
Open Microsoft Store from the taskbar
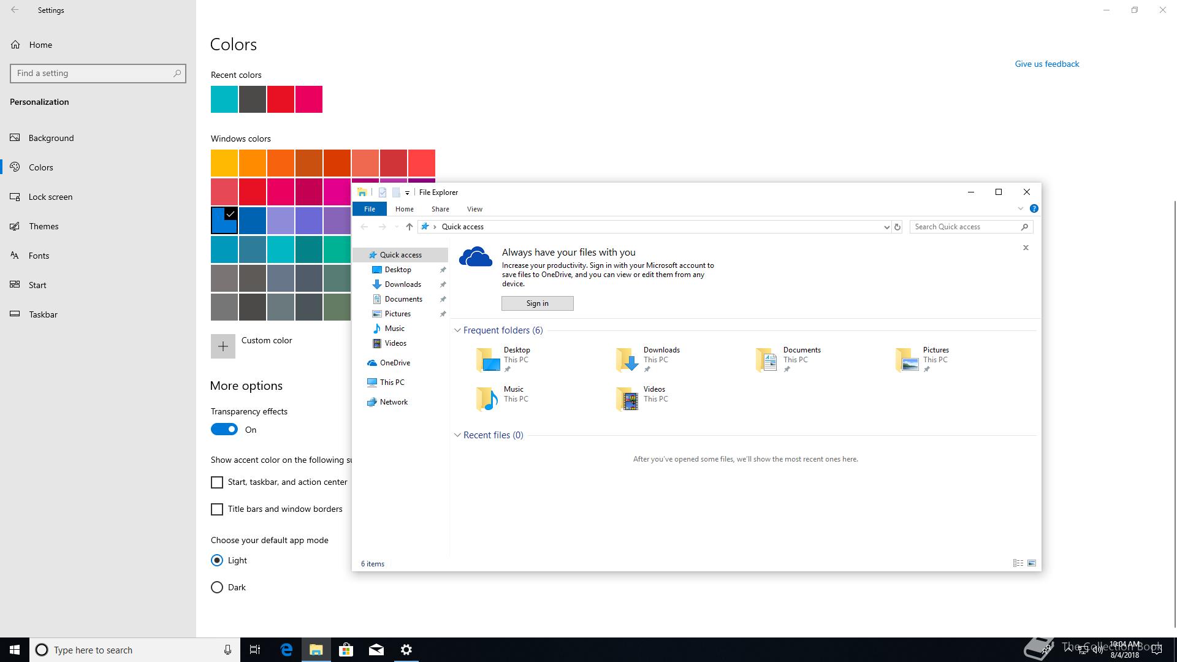346,650
